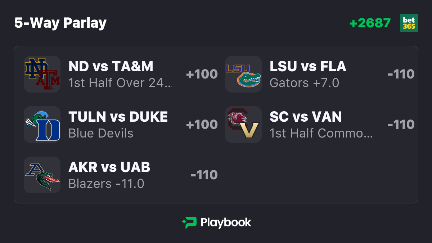Expand the truncated 1st Half Commo... pick
Screen dimensions: 432x243
pyautogui.click(x=321, y=133)
